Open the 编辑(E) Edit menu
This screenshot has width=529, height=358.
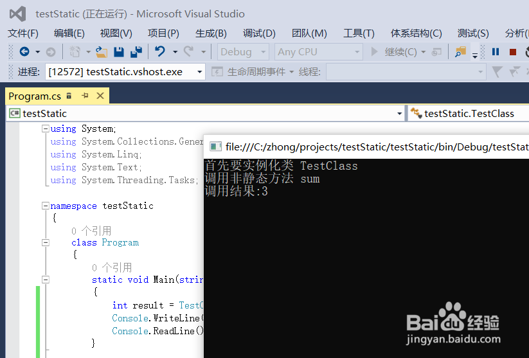click(x=69, y=33)
